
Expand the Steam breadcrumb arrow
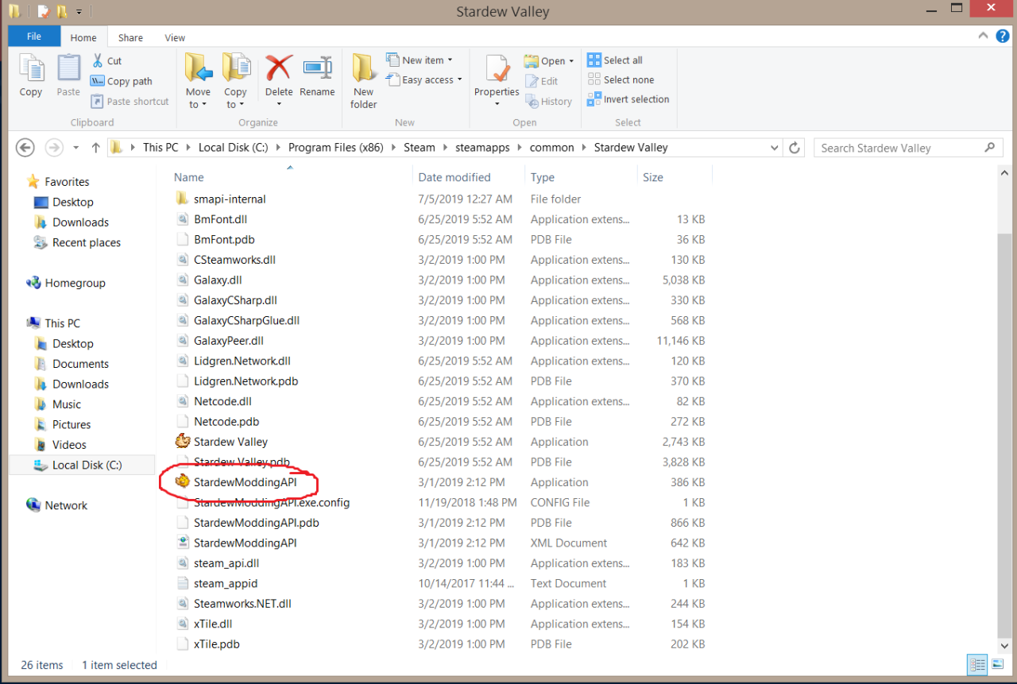(445, 148)
